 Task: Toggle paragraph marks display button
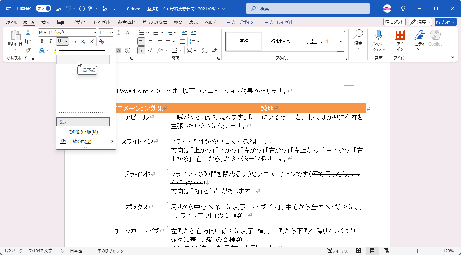[215, 50]
